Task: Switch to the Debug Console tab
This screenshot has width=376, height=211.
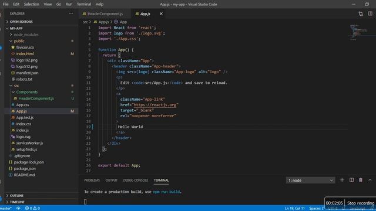Action: point(136,181)
